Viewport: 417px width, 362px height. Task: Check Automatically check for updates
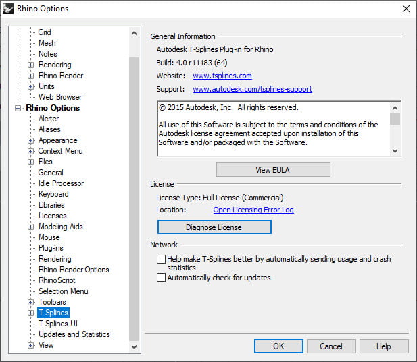161,278
